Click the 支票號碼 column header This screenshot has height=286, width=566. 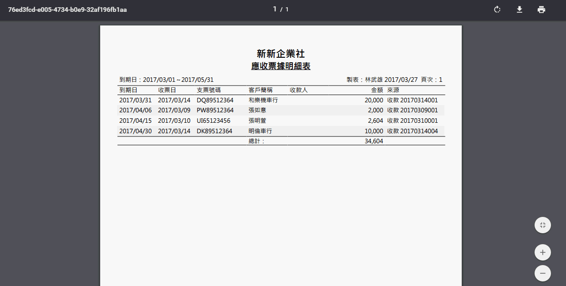[x=209, y=90]
